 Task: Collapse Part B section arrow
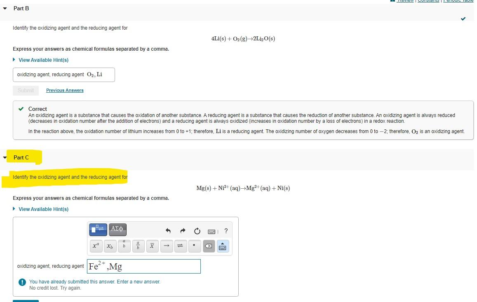point(5,9)
